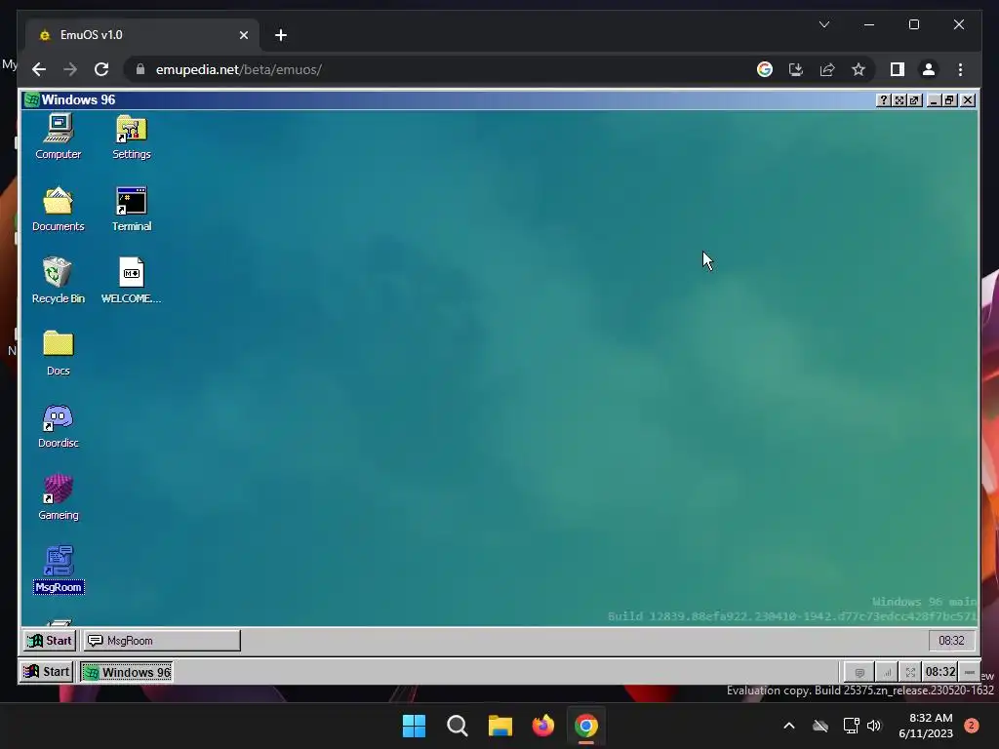Click the chat icon in EmuOS tray
Screen dimensions: 999x749
859,673
